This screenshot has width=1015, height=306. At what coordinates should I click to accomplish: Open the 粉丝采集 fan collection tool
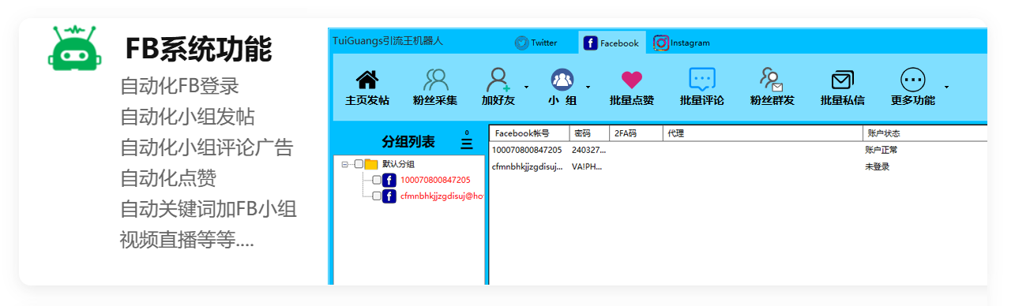pos(435,88)
